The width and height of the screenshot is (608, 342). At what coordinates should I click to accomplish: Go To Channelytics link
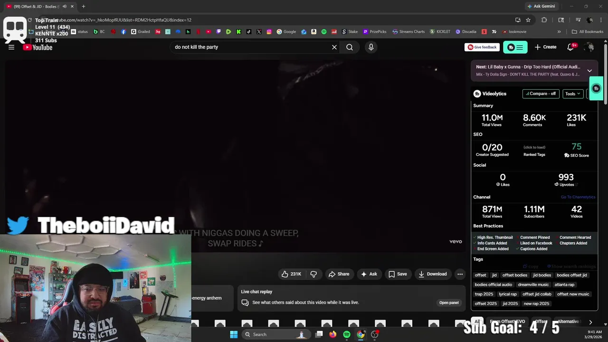point(578,197)
